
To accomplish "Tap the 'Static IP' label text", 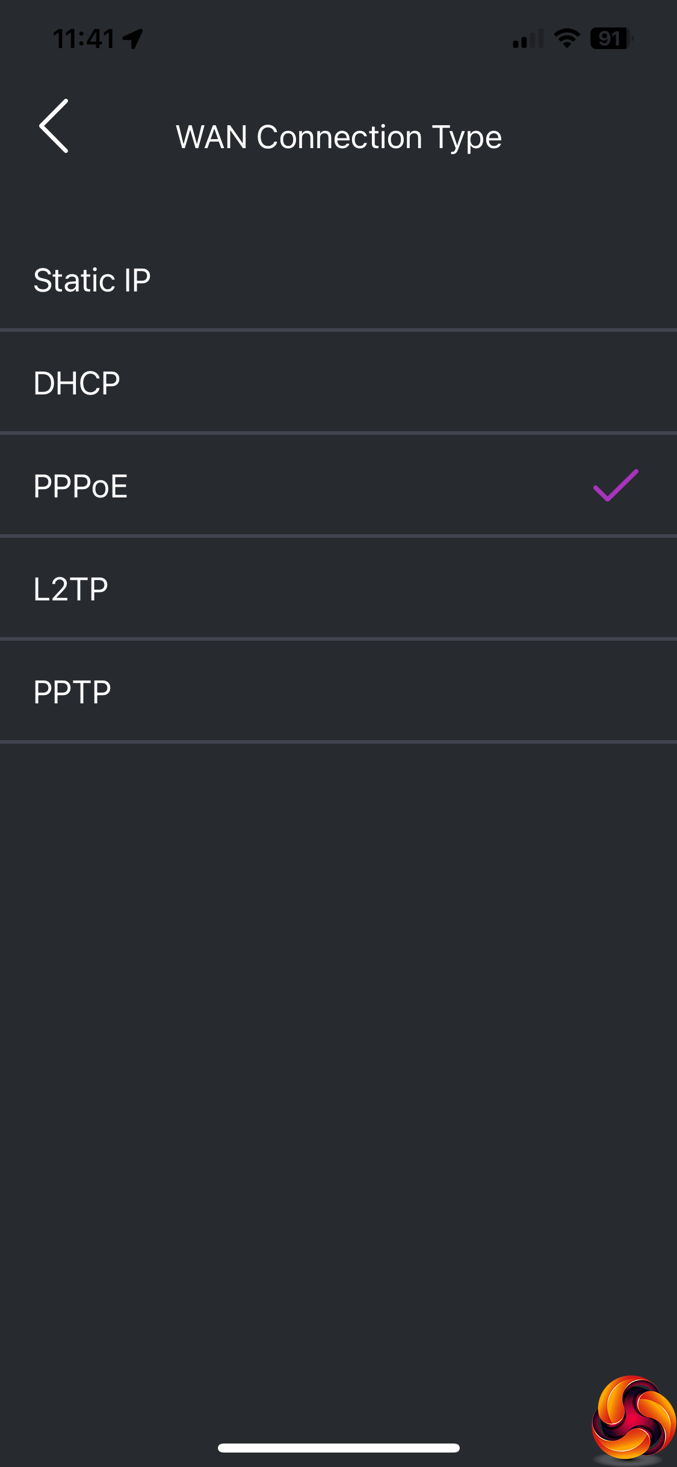I will click(92, 281).
